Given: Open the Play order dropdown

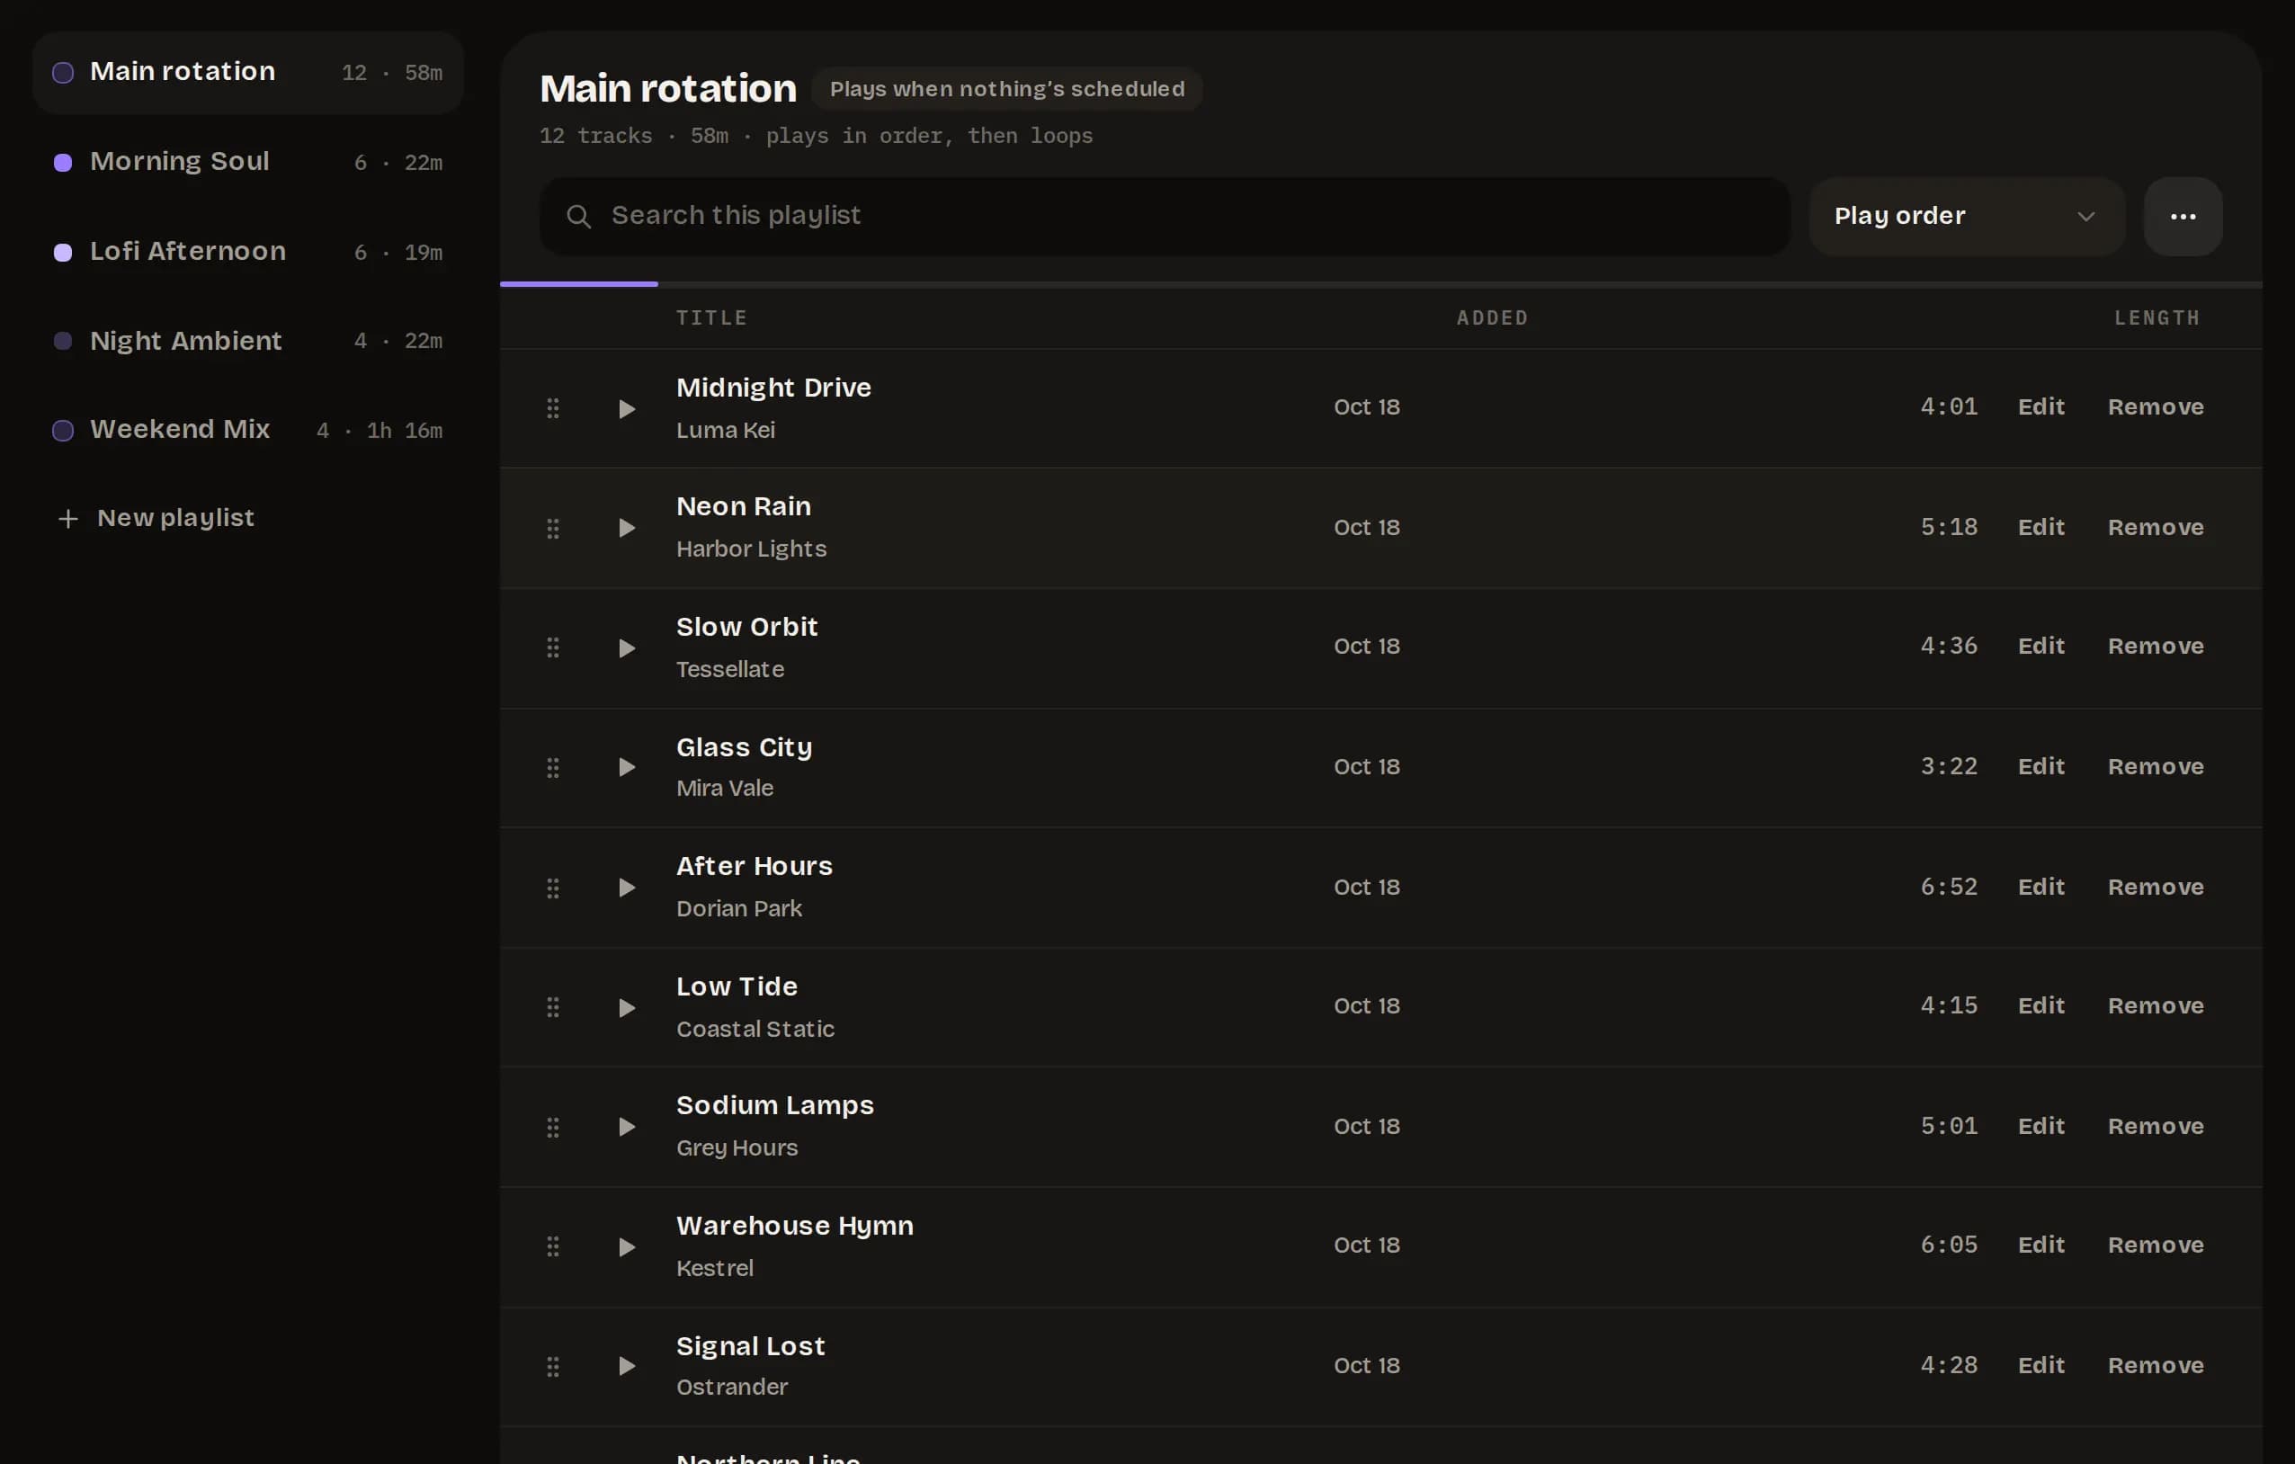Looking at the screenshot, I should 1966,217.
